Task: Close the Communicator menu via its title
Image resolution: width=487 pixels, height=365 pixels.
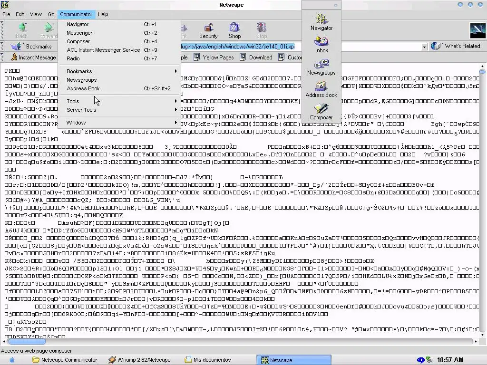Action: pos(76,14)
